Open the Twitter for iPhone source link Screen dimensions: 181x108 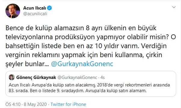click(x=68, y=104)
